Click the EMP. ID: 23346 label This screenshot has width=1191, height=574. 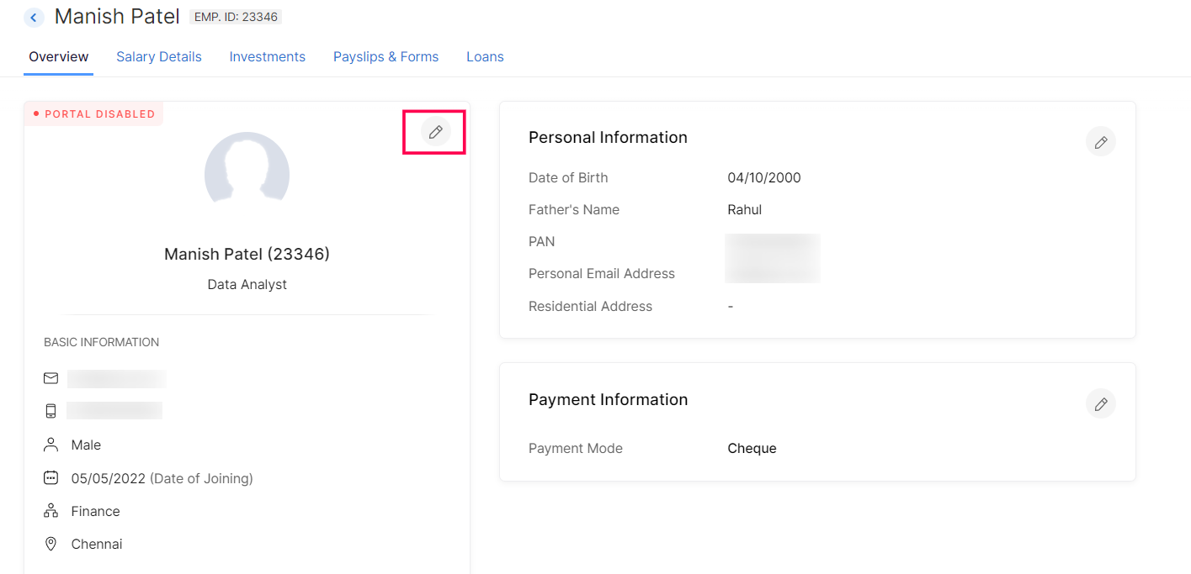tap(236, 17)
